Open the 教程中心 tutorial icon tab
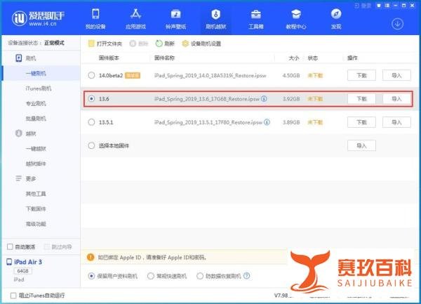Image resolution: width=421 pixels, height=304 pixels. coord(296,18)
